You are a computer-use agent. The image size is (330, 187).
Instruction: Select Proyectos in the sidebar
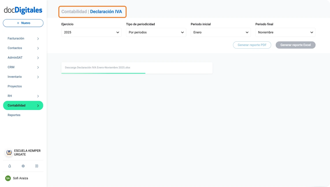14,86
